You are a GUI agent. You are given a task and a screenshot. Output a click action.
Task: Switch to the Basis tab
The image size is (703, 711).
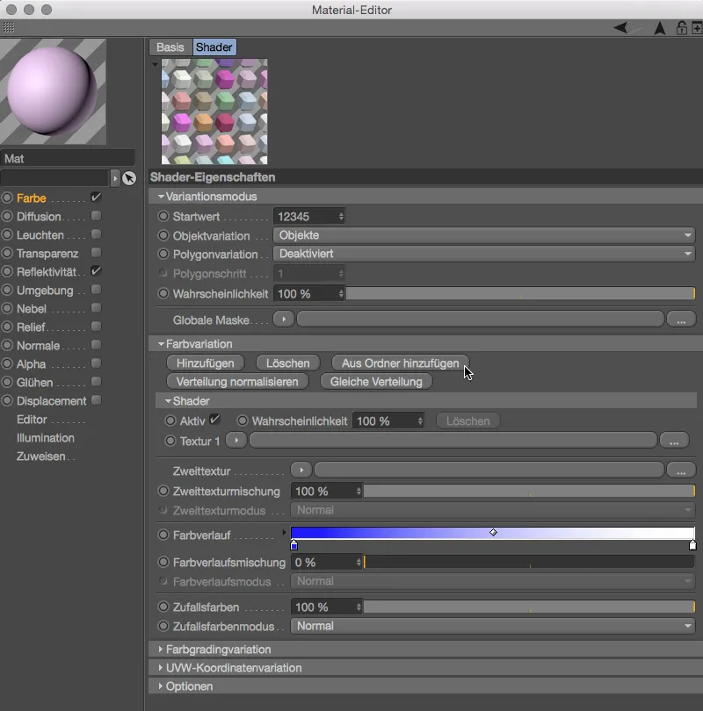point(170,47)
